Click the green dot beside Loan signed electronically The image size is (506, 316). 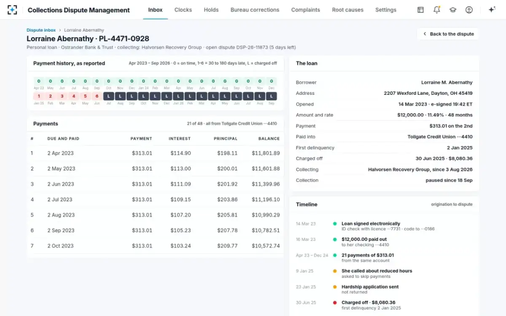coord(335,224)
